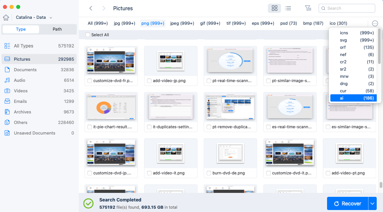Viewport: 383px width, 212px height.
Task: Filter by eps (999+) files
Action: click(263, 23)
